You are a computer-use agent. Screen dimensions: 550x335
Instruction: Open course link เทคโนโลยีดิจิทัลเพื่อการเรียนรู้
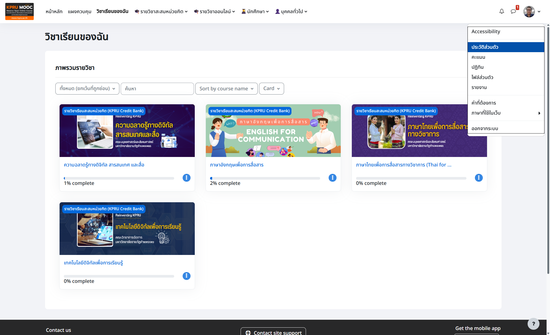(x=93, y=263)
